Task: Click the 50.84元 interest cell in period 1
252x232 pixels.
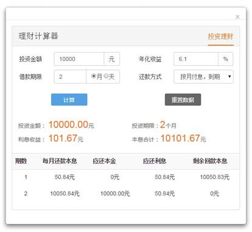Action: [x=165, y=177]
